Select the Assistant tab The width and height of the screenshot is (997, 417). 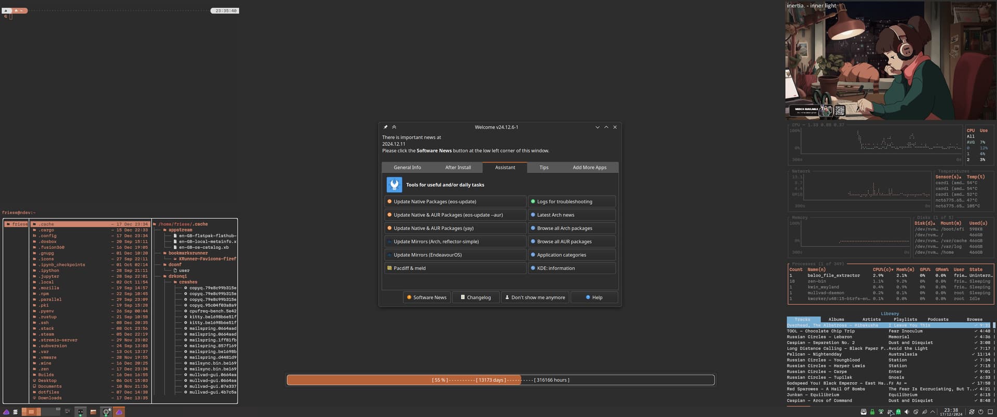click(x=505, y=168)
